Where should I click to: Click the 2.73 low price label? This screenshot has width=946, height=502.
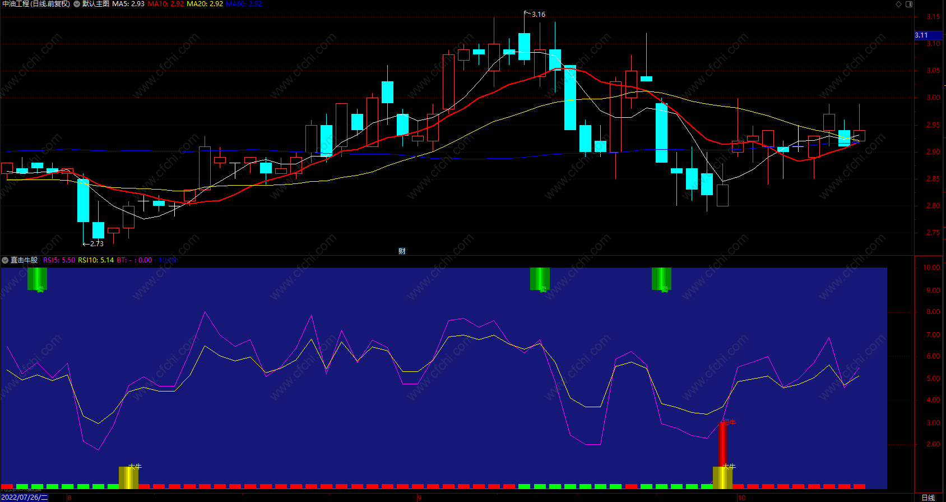tap(96, 244)
